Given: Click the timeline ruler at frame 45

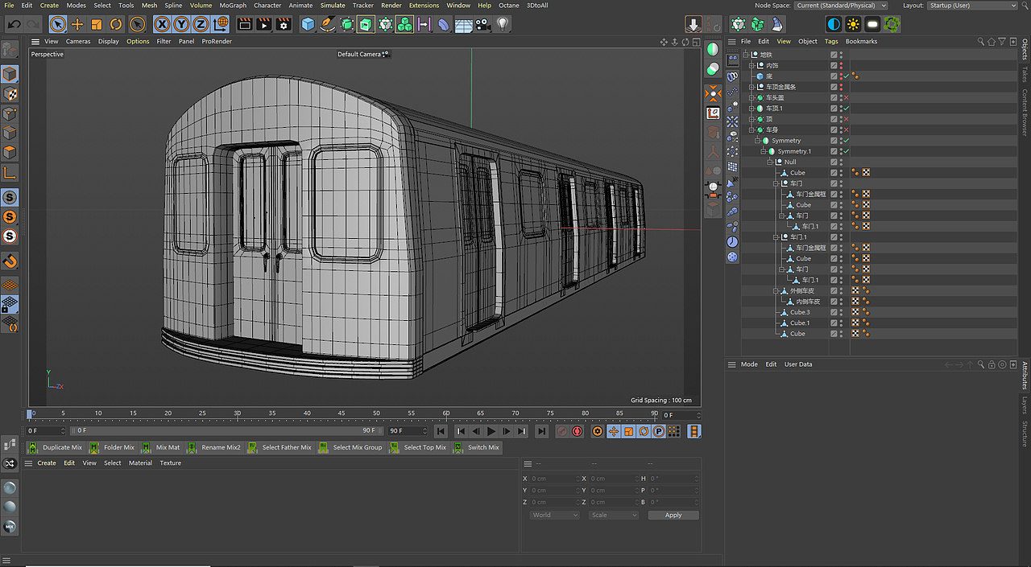Looking at the screenshot, I should point(342,413).
